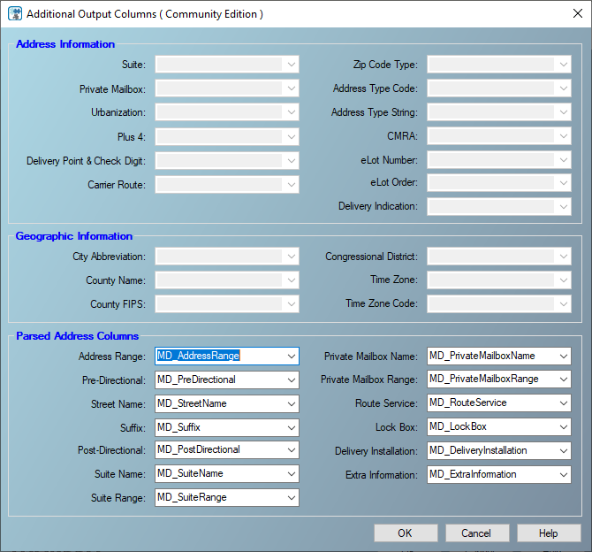Screen dimensions: 592x552
Task: Open Help for this dialog
Action: (549, 533)
